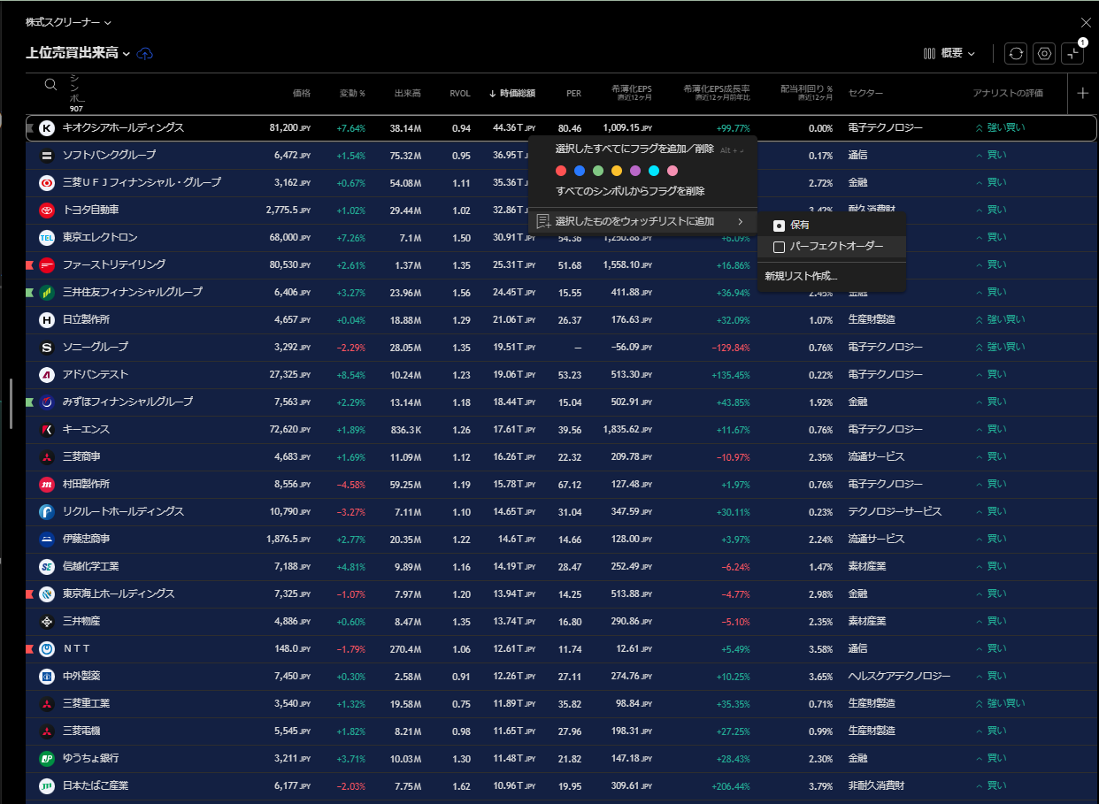
Task: Add a column with the plus icon
Action: tap(1083, 93)
